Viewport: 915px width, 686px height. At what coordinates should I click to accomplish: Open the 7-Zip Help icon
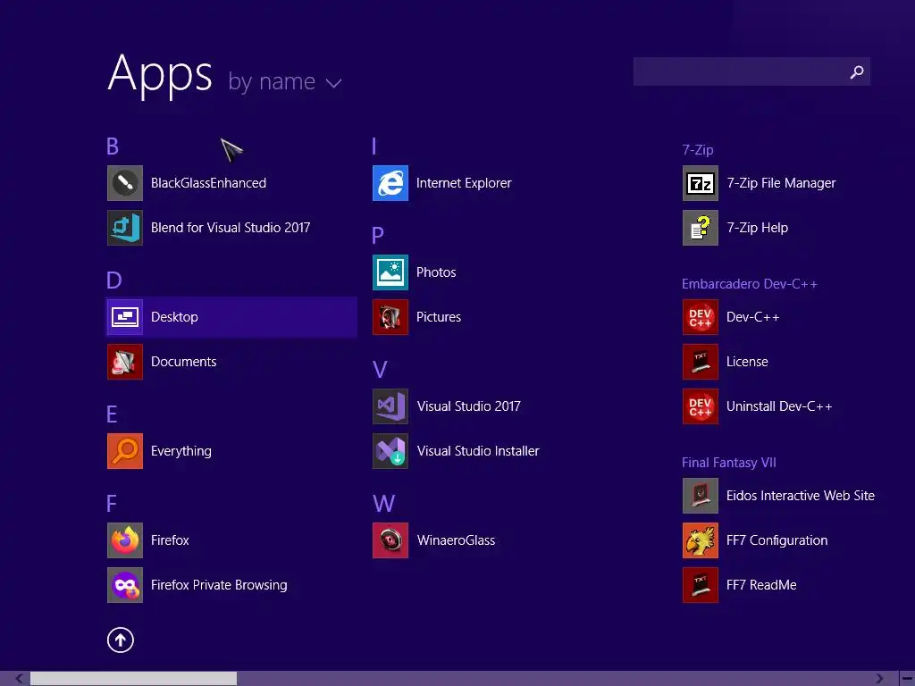point(701,228)
